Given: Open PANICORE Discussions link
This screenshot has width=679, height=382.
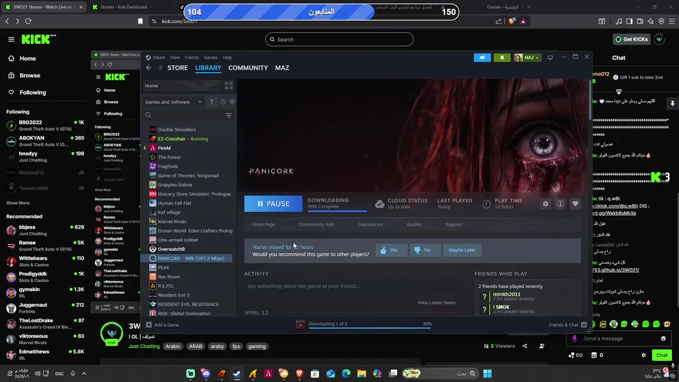Looking at the screenshot, I should pyautogui.click(x=370, y=224).
